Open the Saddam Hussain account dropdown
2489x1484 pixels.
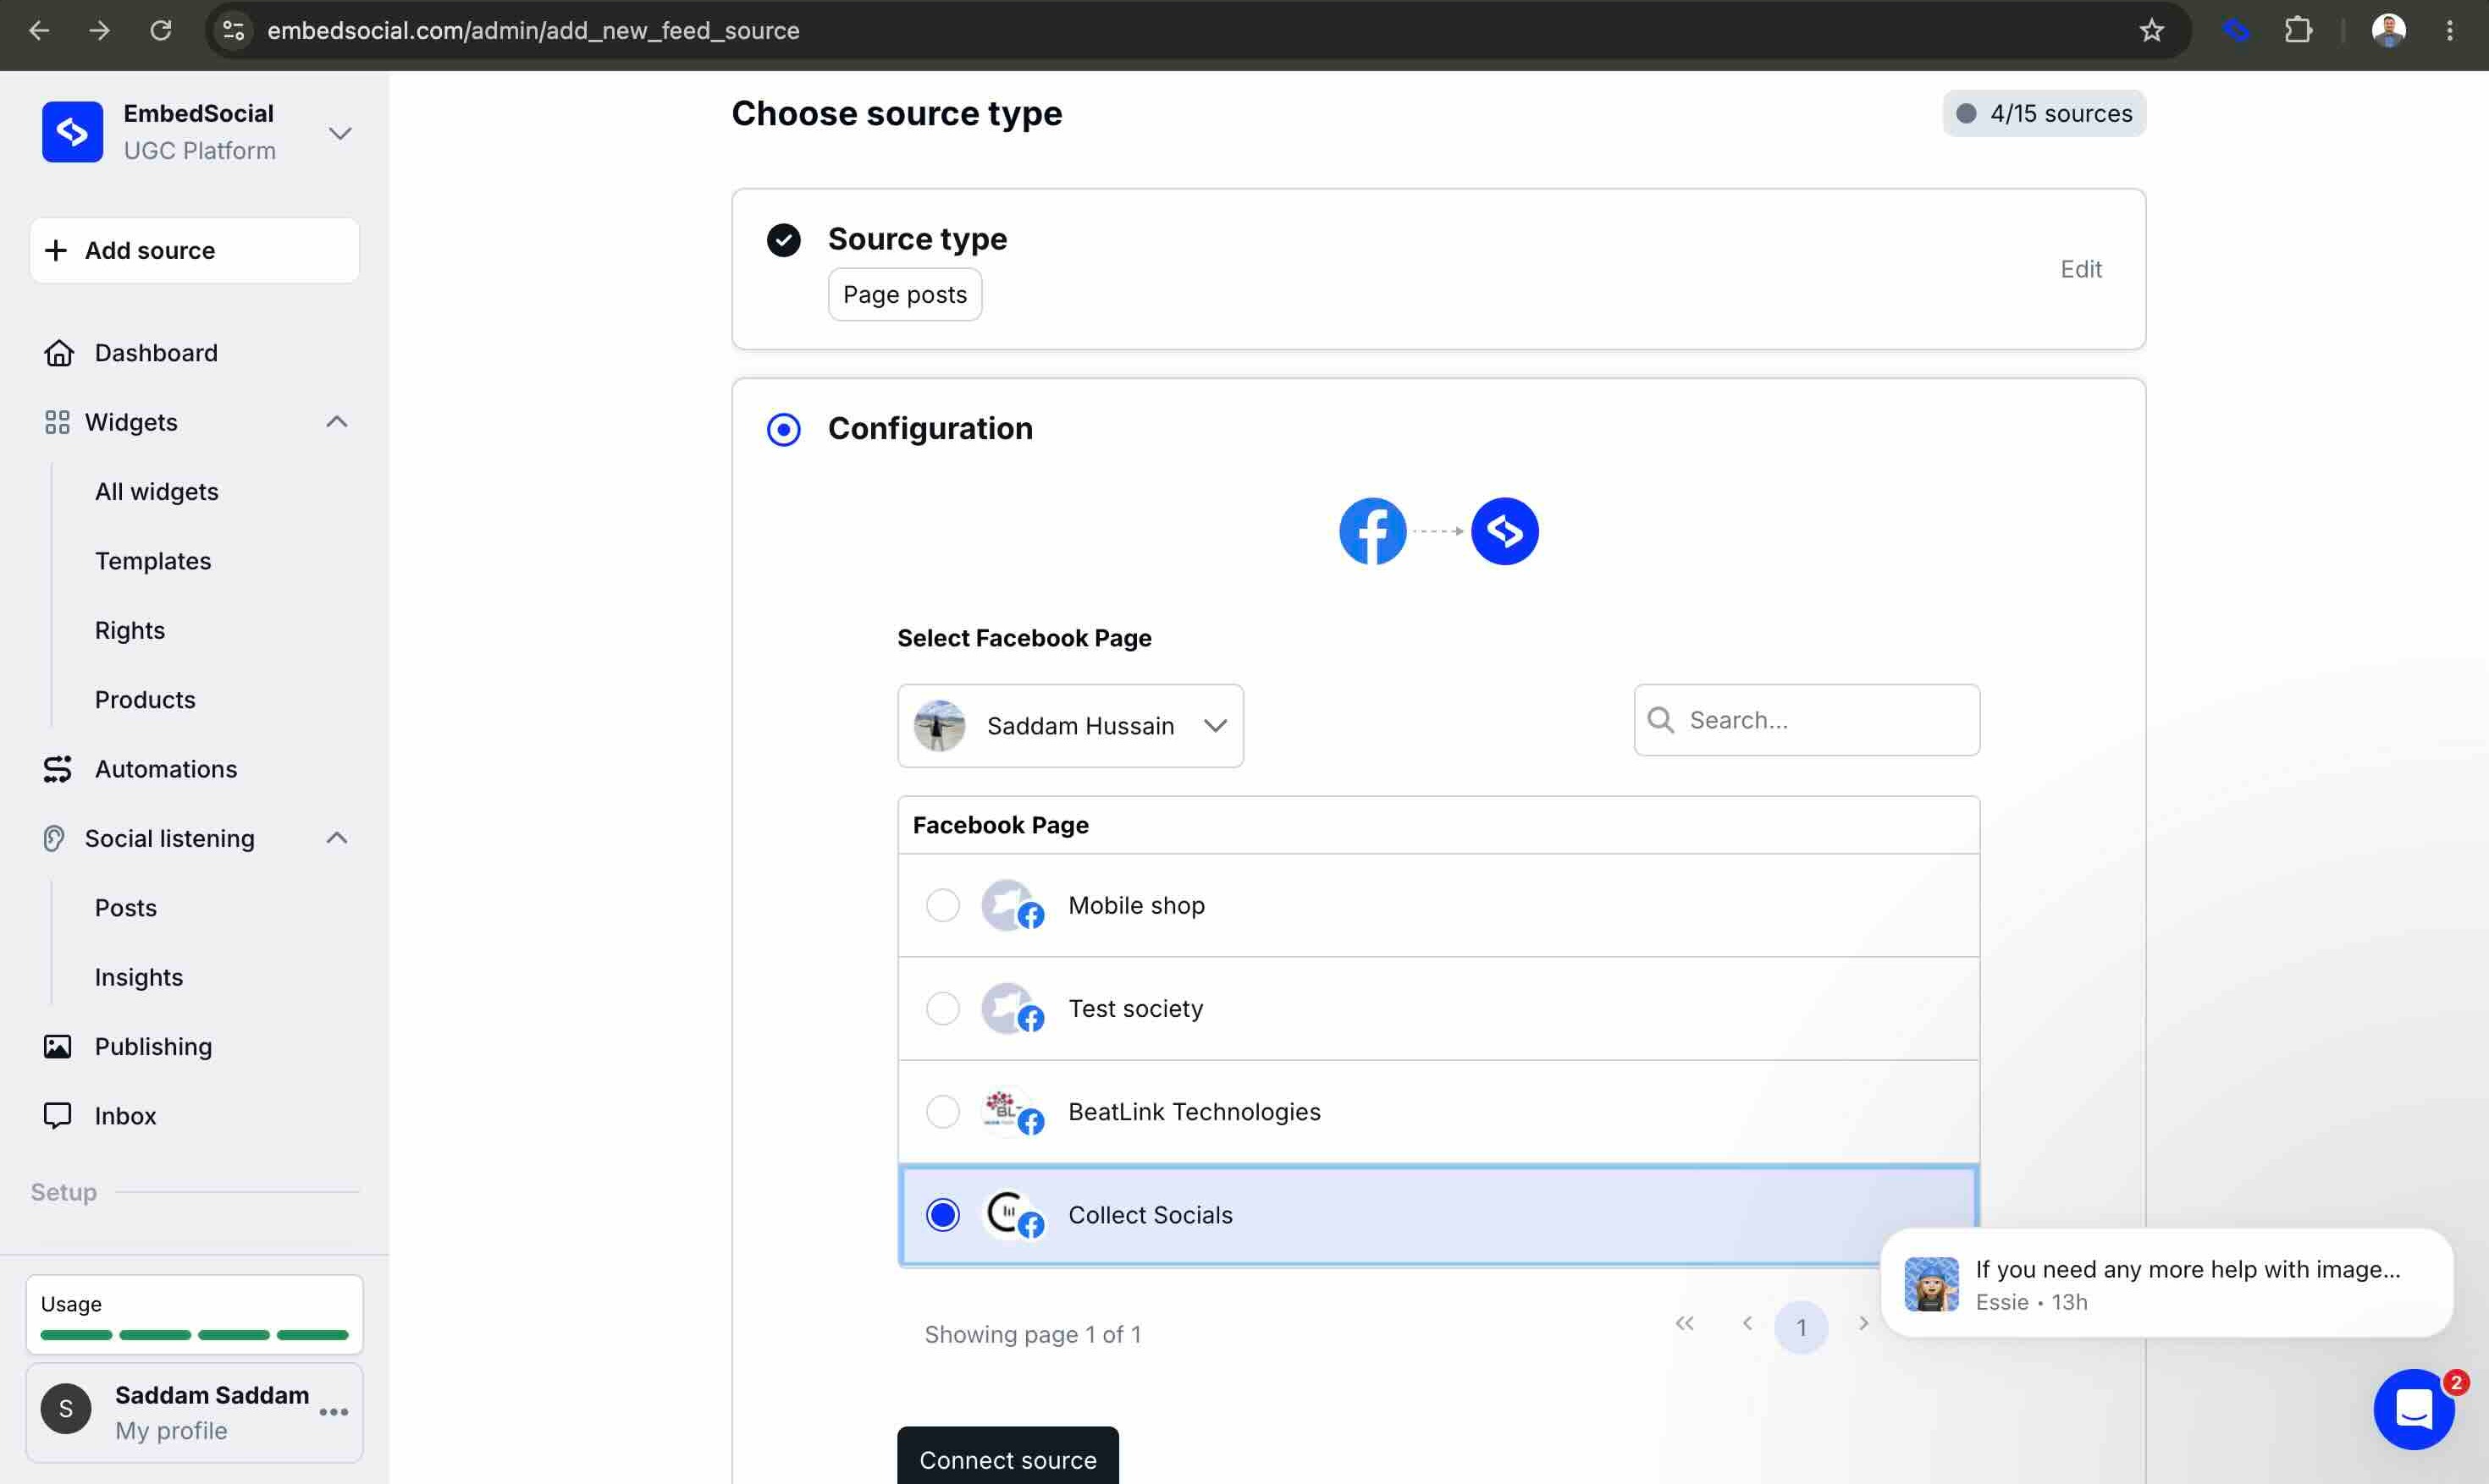click(1070, 726)
